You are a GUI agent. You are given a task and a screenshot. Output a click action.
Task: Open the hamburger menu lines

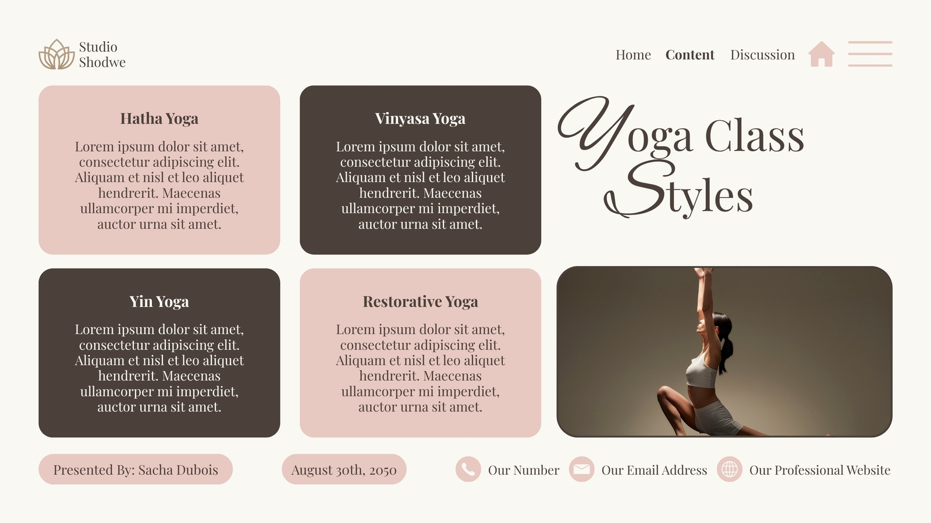point(870,53)
